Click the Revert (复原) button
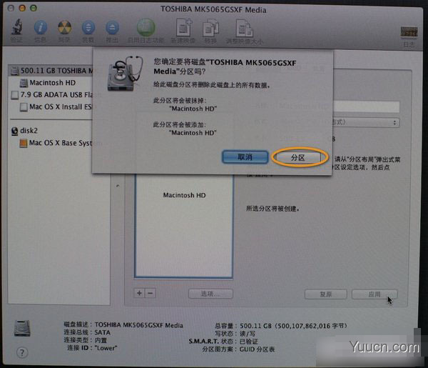Viewport: 428px width, 368px height. (x=326, y=294)
